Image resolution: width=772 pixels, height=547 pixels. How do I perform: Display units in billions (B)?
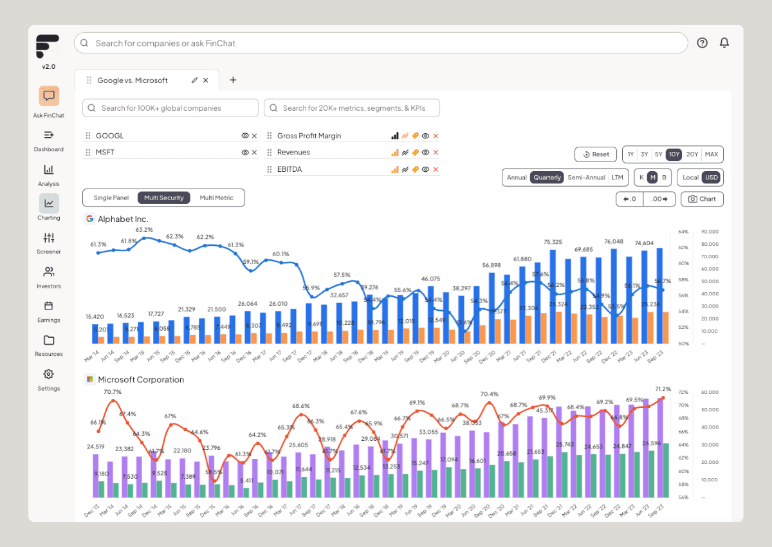click(664, 178)
